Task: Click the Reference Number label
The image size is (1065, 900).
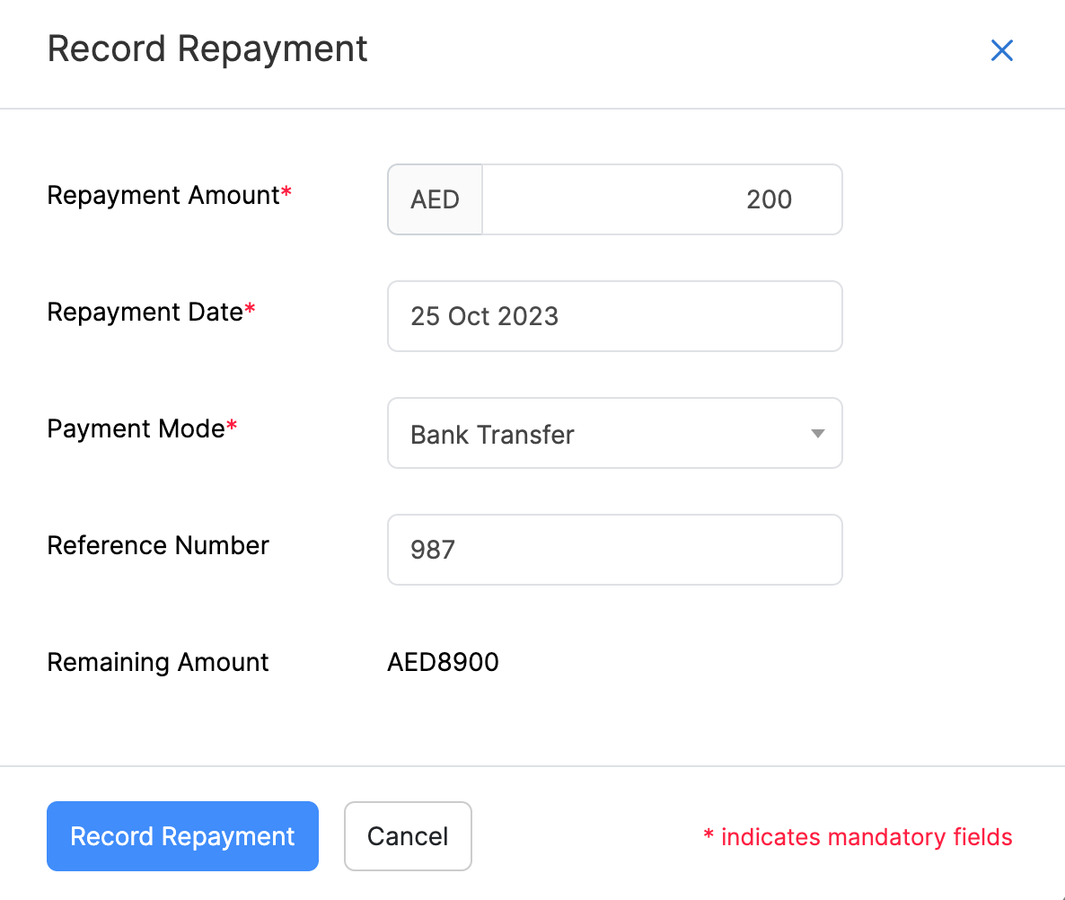Action: (x=157, y=545)
